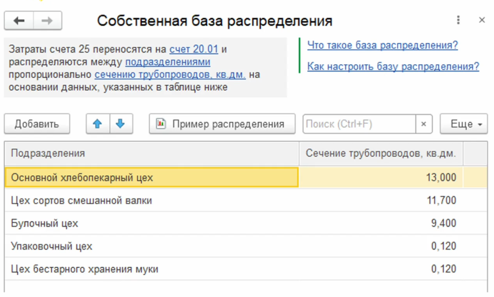Viewport: 494px width, 297px height.
Task: Open Что такое база распределения? help link
Action: pyautogui.click(x=382, y=46)
